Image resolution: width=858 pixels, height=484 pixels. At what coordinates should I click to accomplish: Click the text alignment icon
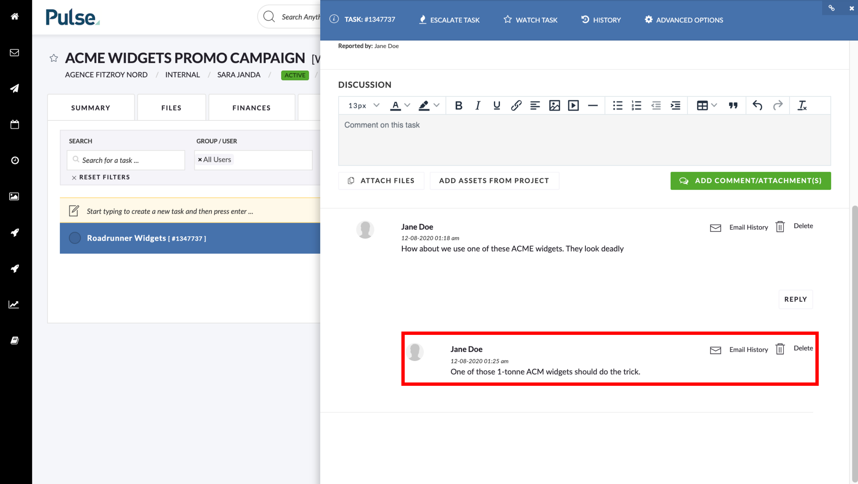click(535, 106)
